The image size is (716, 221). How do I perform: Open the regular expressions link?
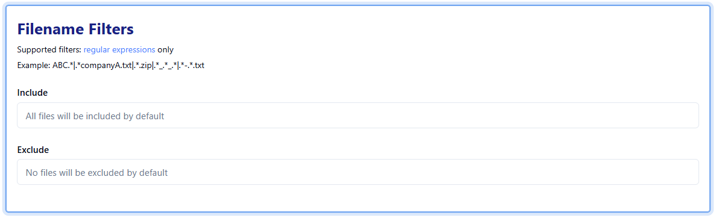point(119,49)
